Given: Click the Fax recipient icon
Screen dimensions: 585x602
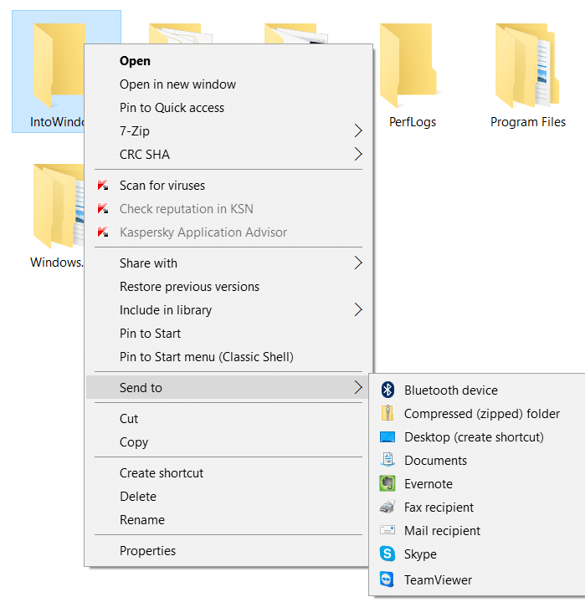Looking at the screenshot, I should click(x=387, y=508).
